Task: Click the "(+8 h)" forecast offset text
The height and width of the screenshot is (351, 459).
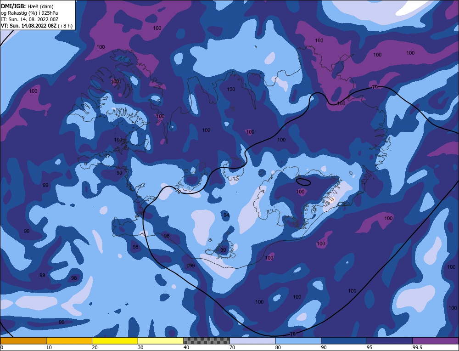Action: [65, 26]
